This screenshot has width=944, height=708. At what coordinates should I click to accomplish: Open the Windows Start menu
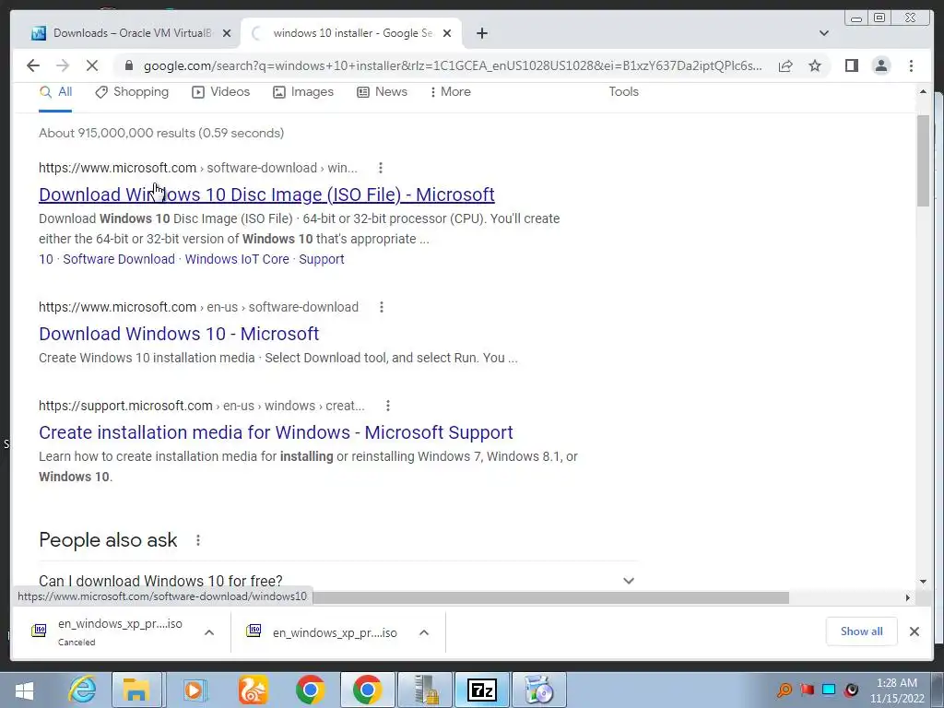pyautogui.click(x=24, y=690)
